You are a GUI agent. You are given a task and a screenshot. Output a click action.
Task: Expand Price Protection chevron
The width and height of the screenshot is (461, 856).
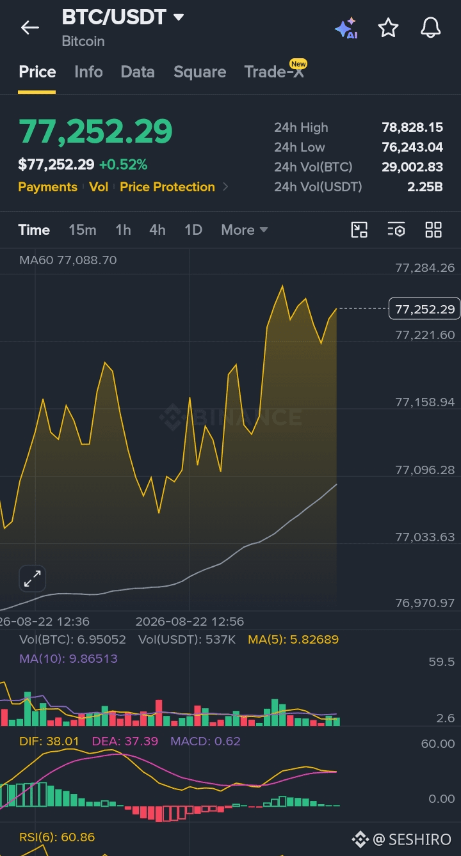pyautogui.click(x=225, y=187)
